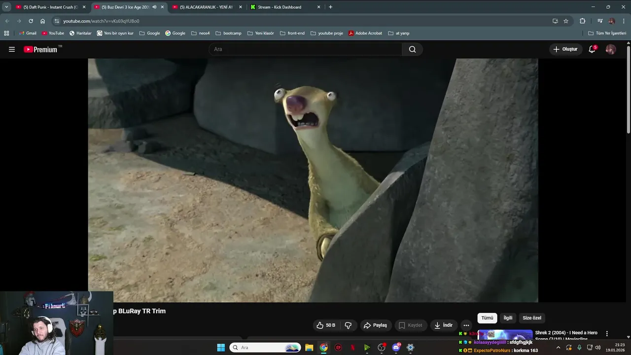View site information icon in address bar
The height and width of the screenshot is (355, 631).
coord(57,21)
